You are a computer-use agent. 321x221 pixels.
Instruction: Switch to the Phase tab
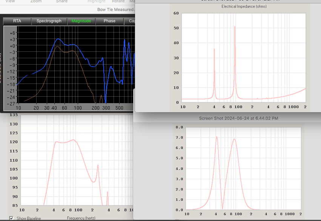click(109, 21)
